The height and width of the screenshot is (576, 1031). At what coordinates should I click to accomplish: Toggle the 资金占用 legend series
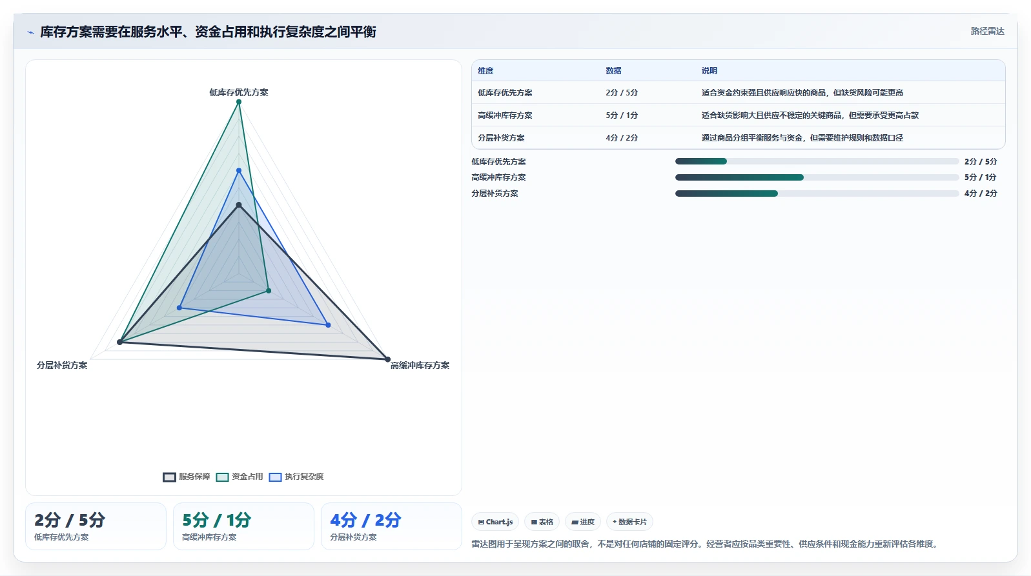click(x=240, y=477)
